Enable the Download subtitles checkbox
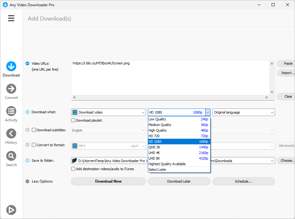 tap(34, 130)
